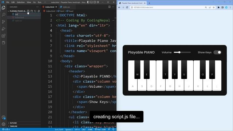233x131 pixels.
Task: Open the Run and Debug view
Action: pos(4,29)
